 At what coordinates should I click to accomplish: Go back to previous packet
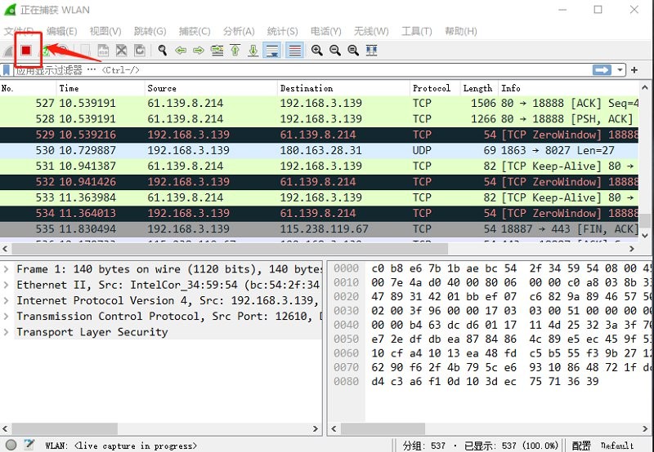[181, 51]
